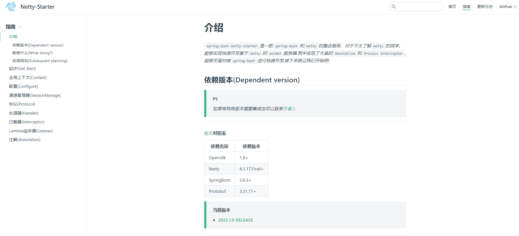Click the 介绍 page heading
The image size is (519, 236).
pos(214,28)
